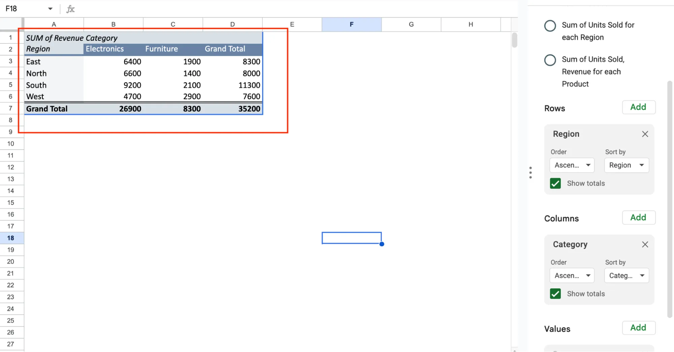Click the Grand Total cell in row 7

pyautogui.click(x=47, y=108)
